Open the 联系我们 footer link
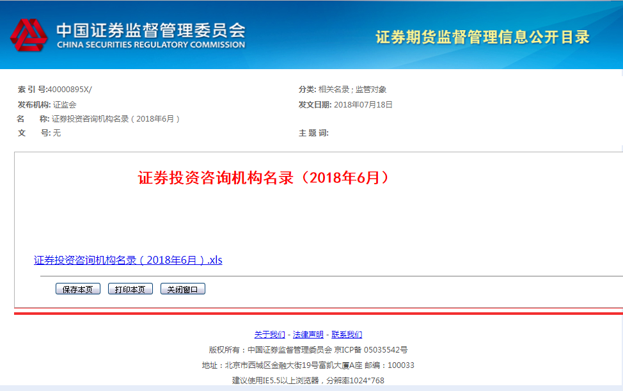Screen dimensions: 623x391 (347, 335)
